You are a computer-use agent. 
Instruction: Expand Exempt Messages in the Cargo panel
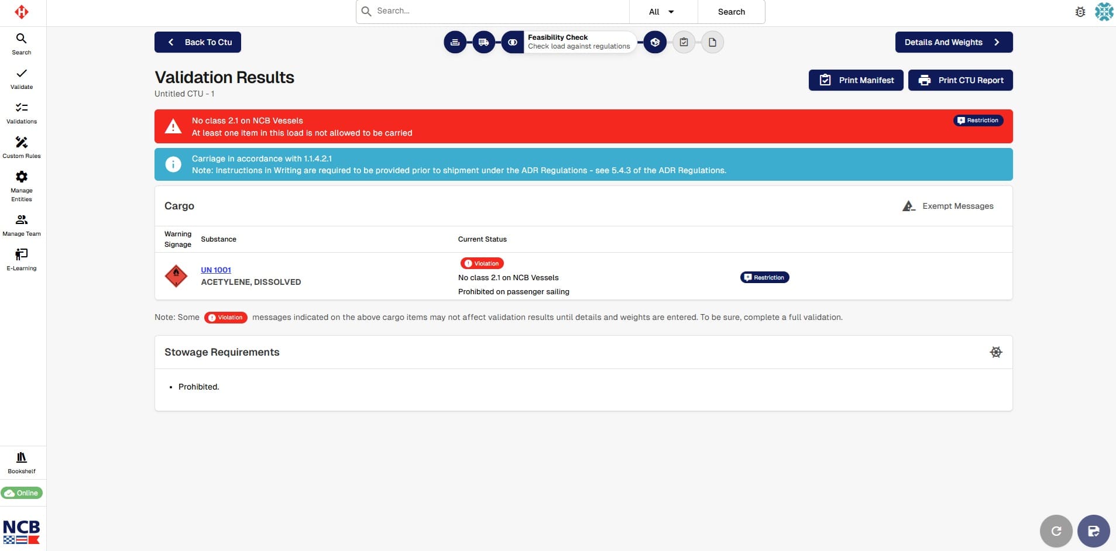(948, 206)
